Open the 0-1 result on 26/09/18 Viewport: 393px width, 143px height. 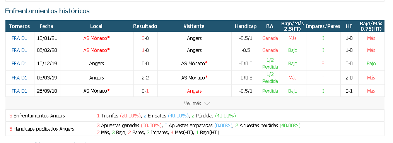[x=145, y=91]
